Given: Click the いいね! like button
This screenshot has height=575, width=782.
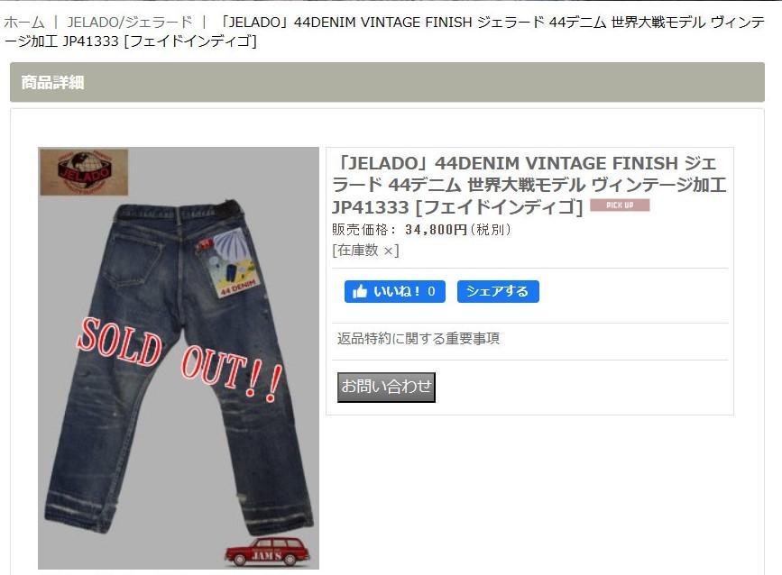Looking at the screenshot, I should (x=394, y=291).
